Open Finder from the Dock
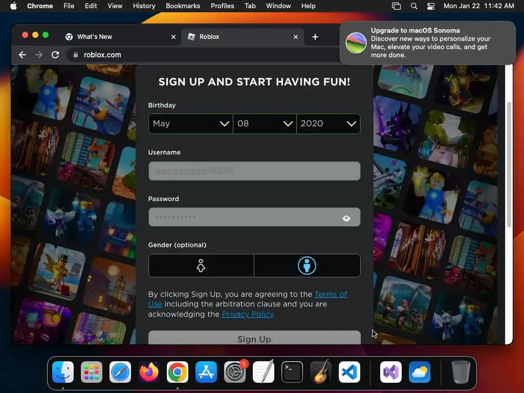Screen dimensions: 524x393 pos(63,372)
